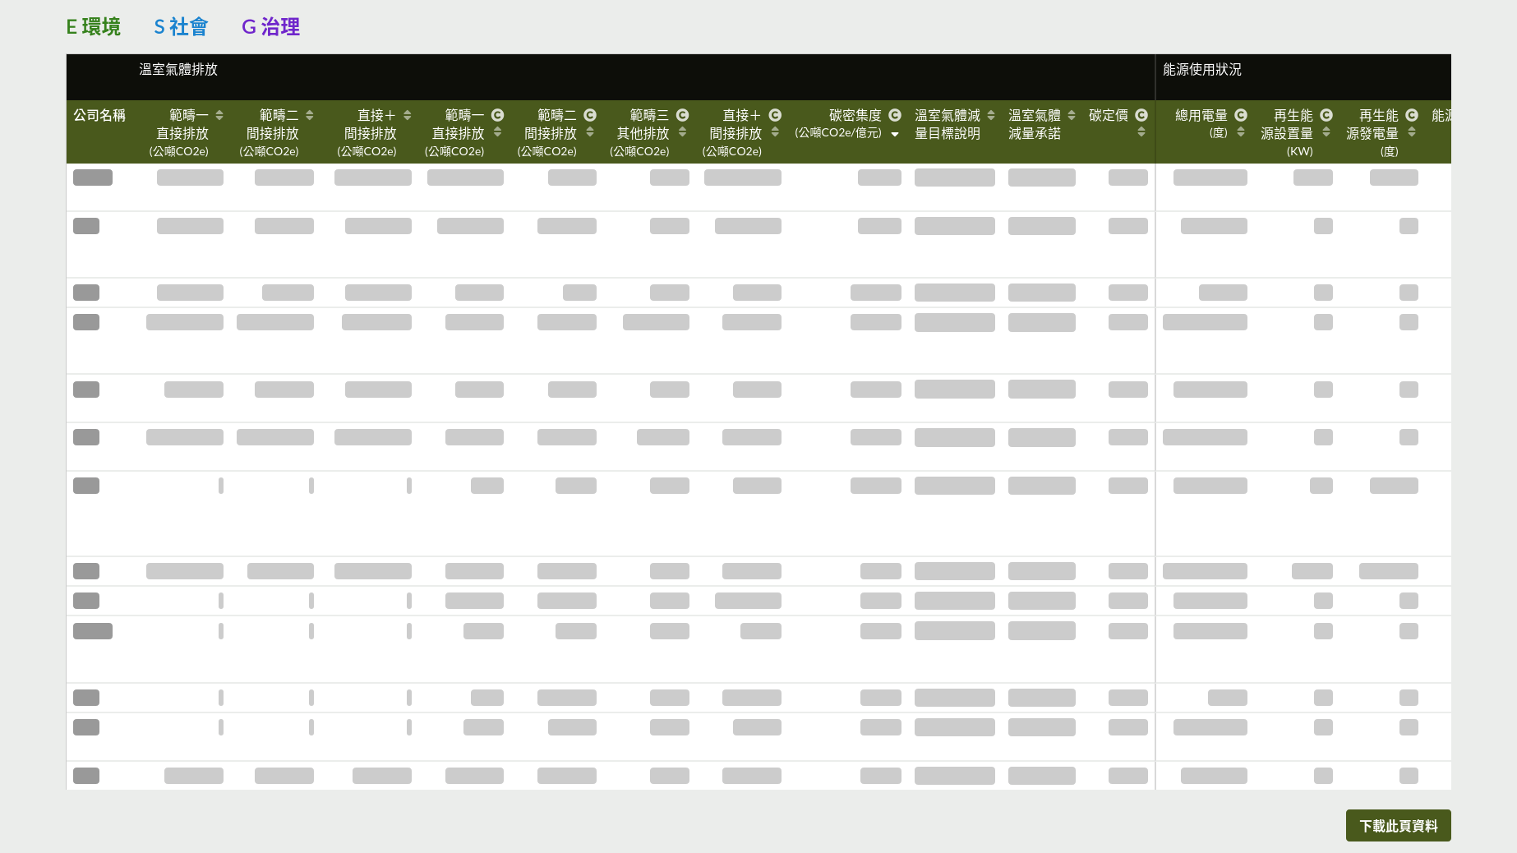Click the 碳定價 header label
1517x853 pixels.
point(1109,115)
